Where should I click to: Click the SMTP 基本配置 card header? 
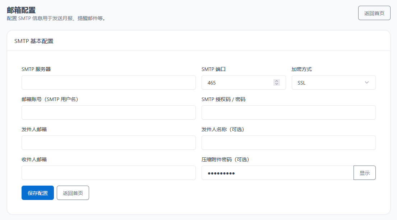(34, 41)
